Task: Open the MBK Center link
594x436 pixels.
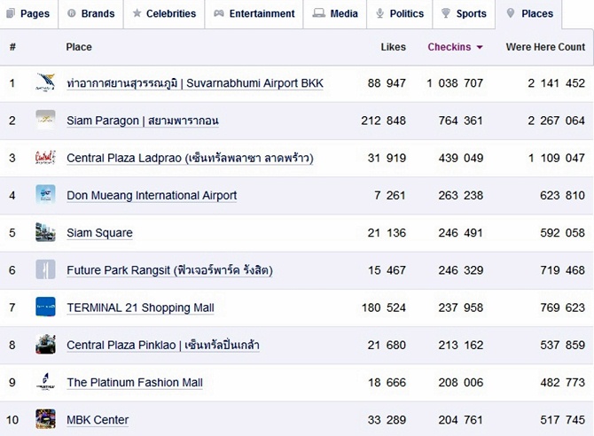Action: (x=98, y=420)
